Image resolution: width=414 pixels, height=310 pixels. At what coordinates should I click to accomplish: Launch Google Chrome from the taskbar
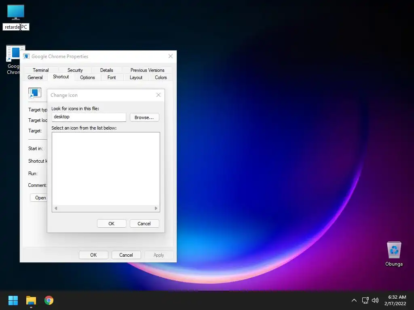49,300
